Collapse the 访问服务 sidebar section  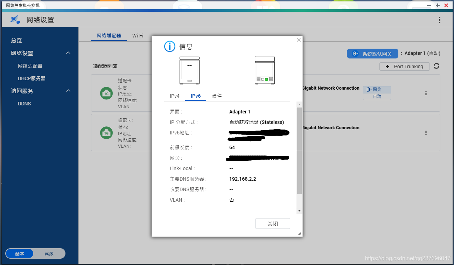[68, 91]
